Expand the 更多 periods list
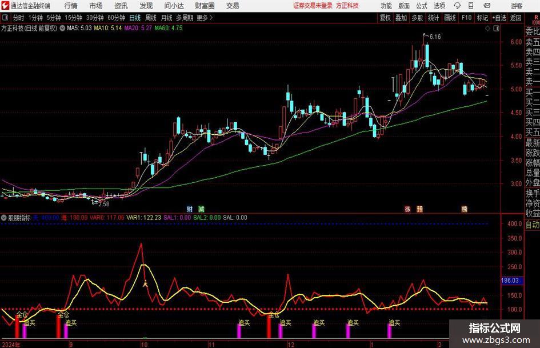 coord(205,18)
